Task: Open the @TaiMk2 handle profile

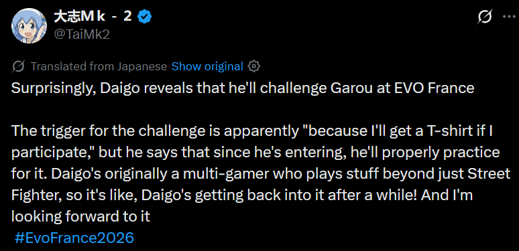Action: pos(81,33)
